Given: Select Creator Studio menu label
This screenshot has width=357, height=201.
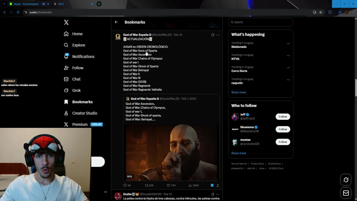Looking at the screenshot, I should pos(85,113).
